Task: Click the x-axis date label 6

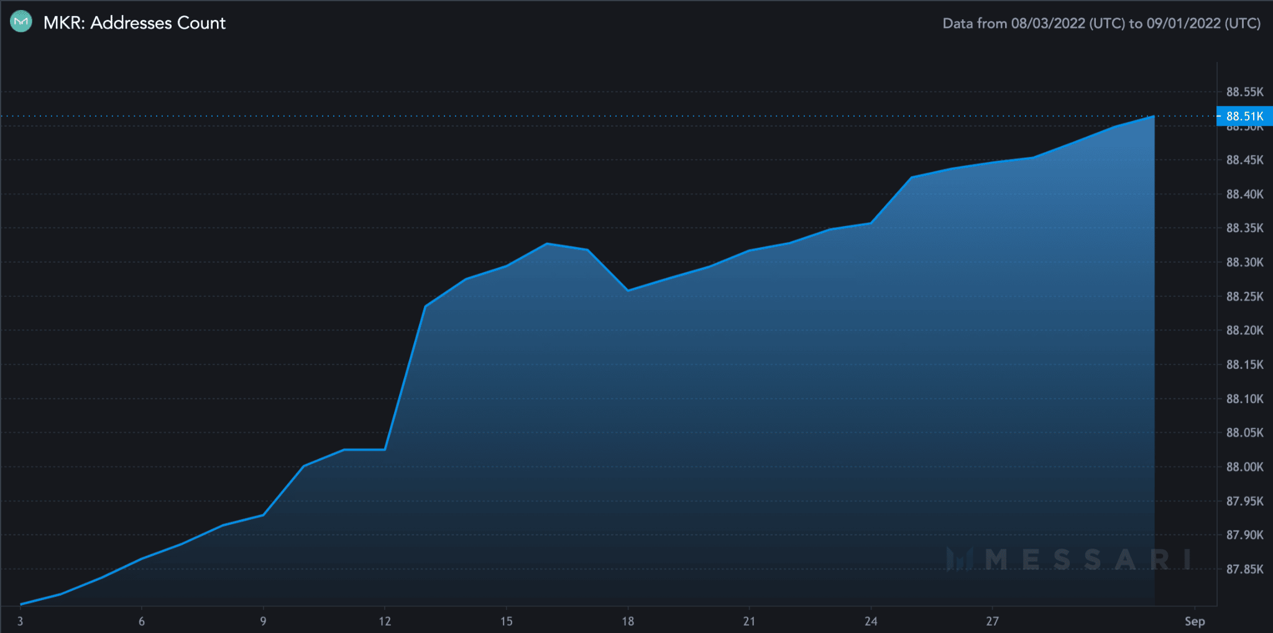Action: pyautogui.click(x=142, y=621)
